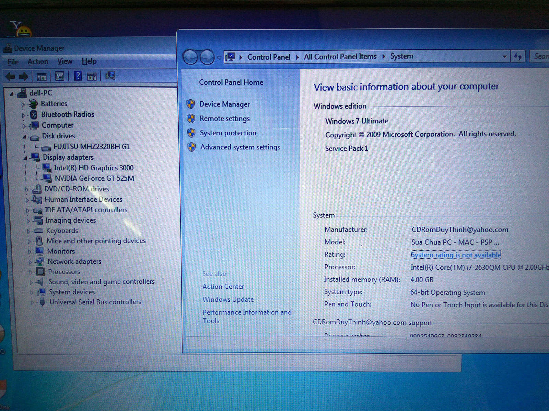Click the Bluetooth Radios icon
Image resolution: width=549 pixels, height=411 pixels.
pos(34,114)
